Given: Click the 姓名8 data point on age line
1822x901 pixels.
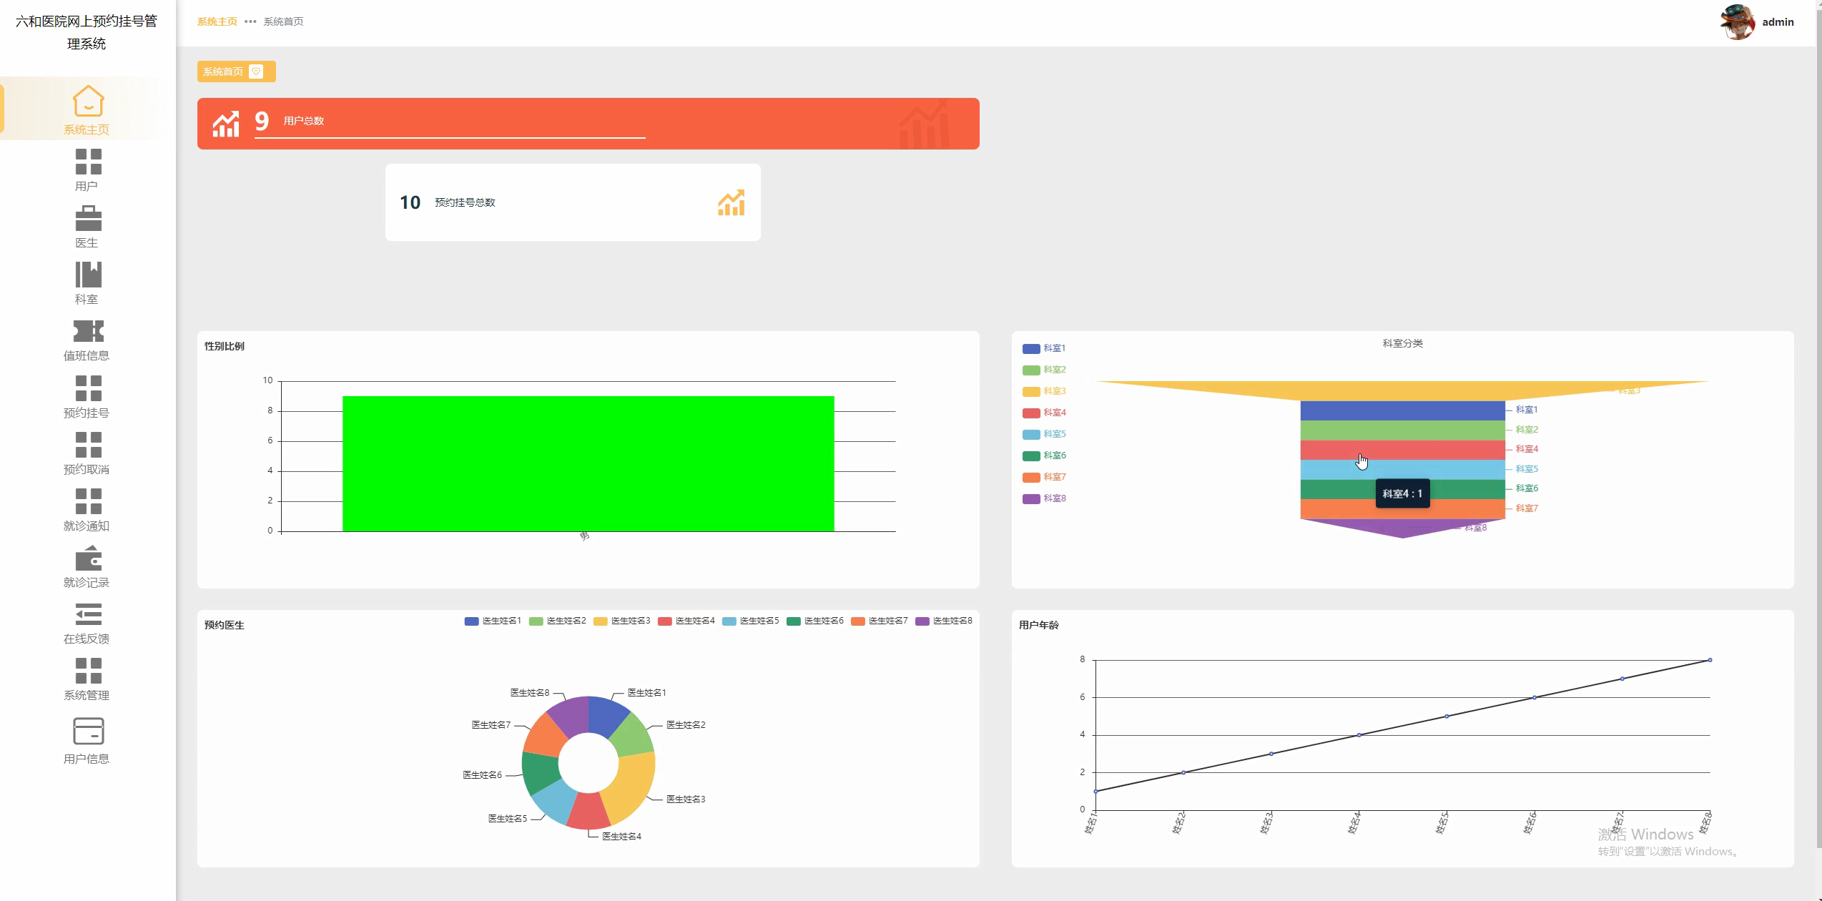Looking at the screenshot, I should point(1710,660).
